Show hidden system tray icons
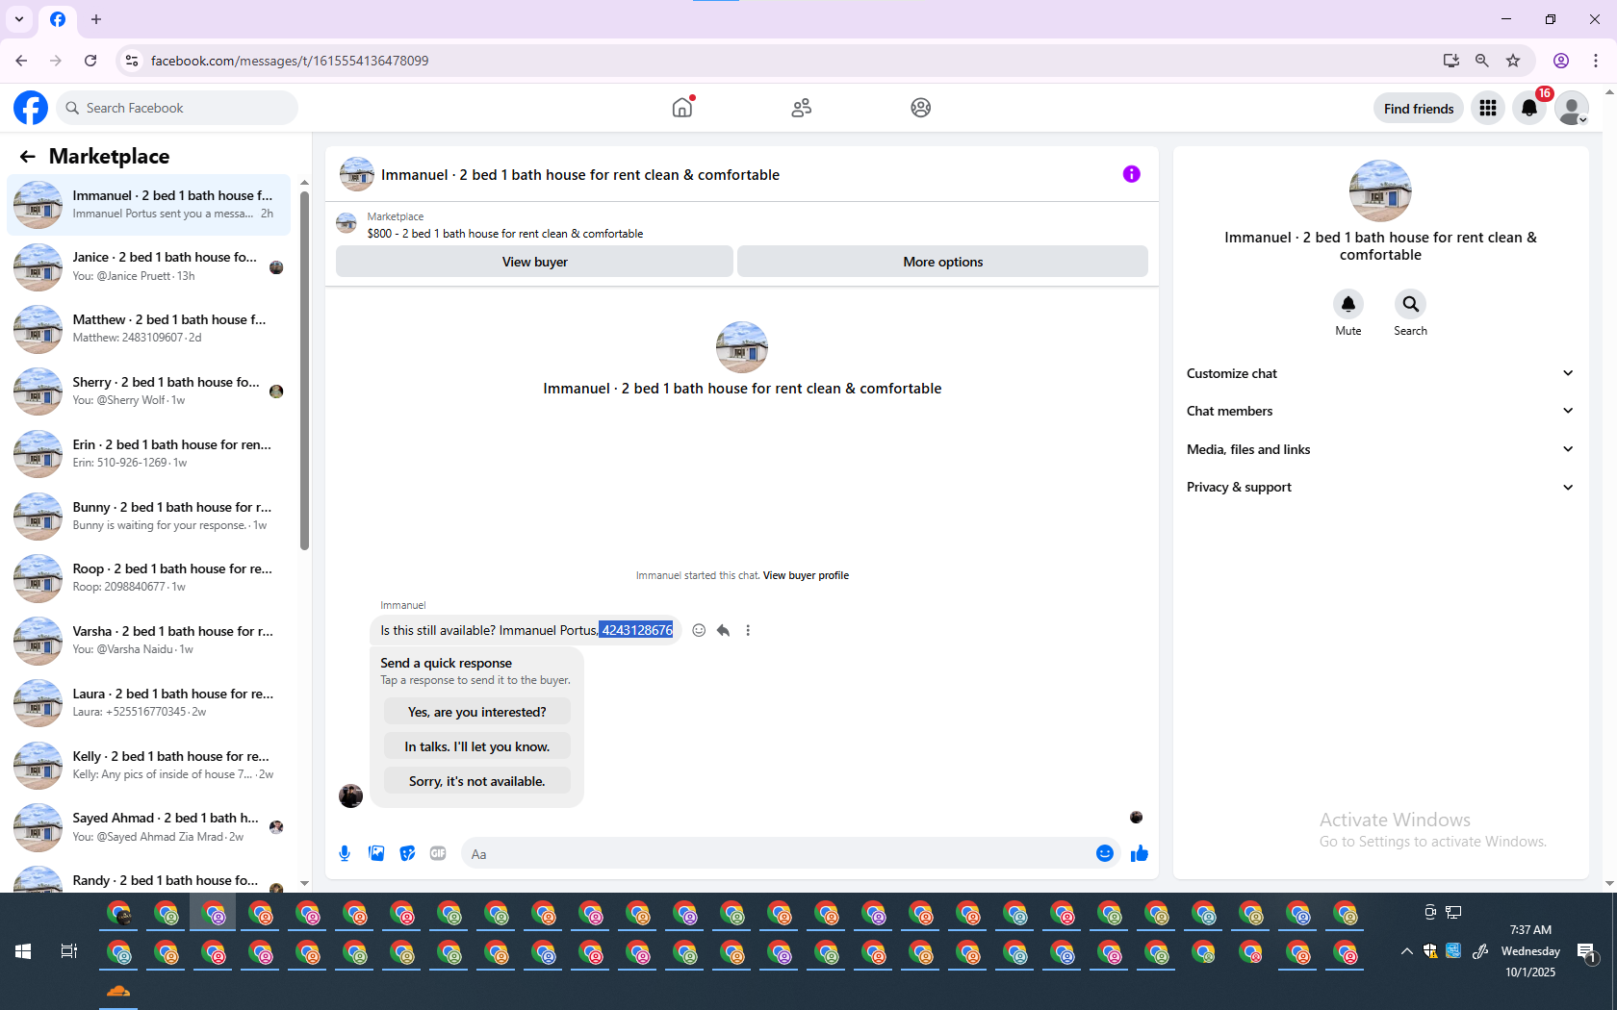The height and width of the screenshot is (1010, 1617). (x=1407, y=951)
